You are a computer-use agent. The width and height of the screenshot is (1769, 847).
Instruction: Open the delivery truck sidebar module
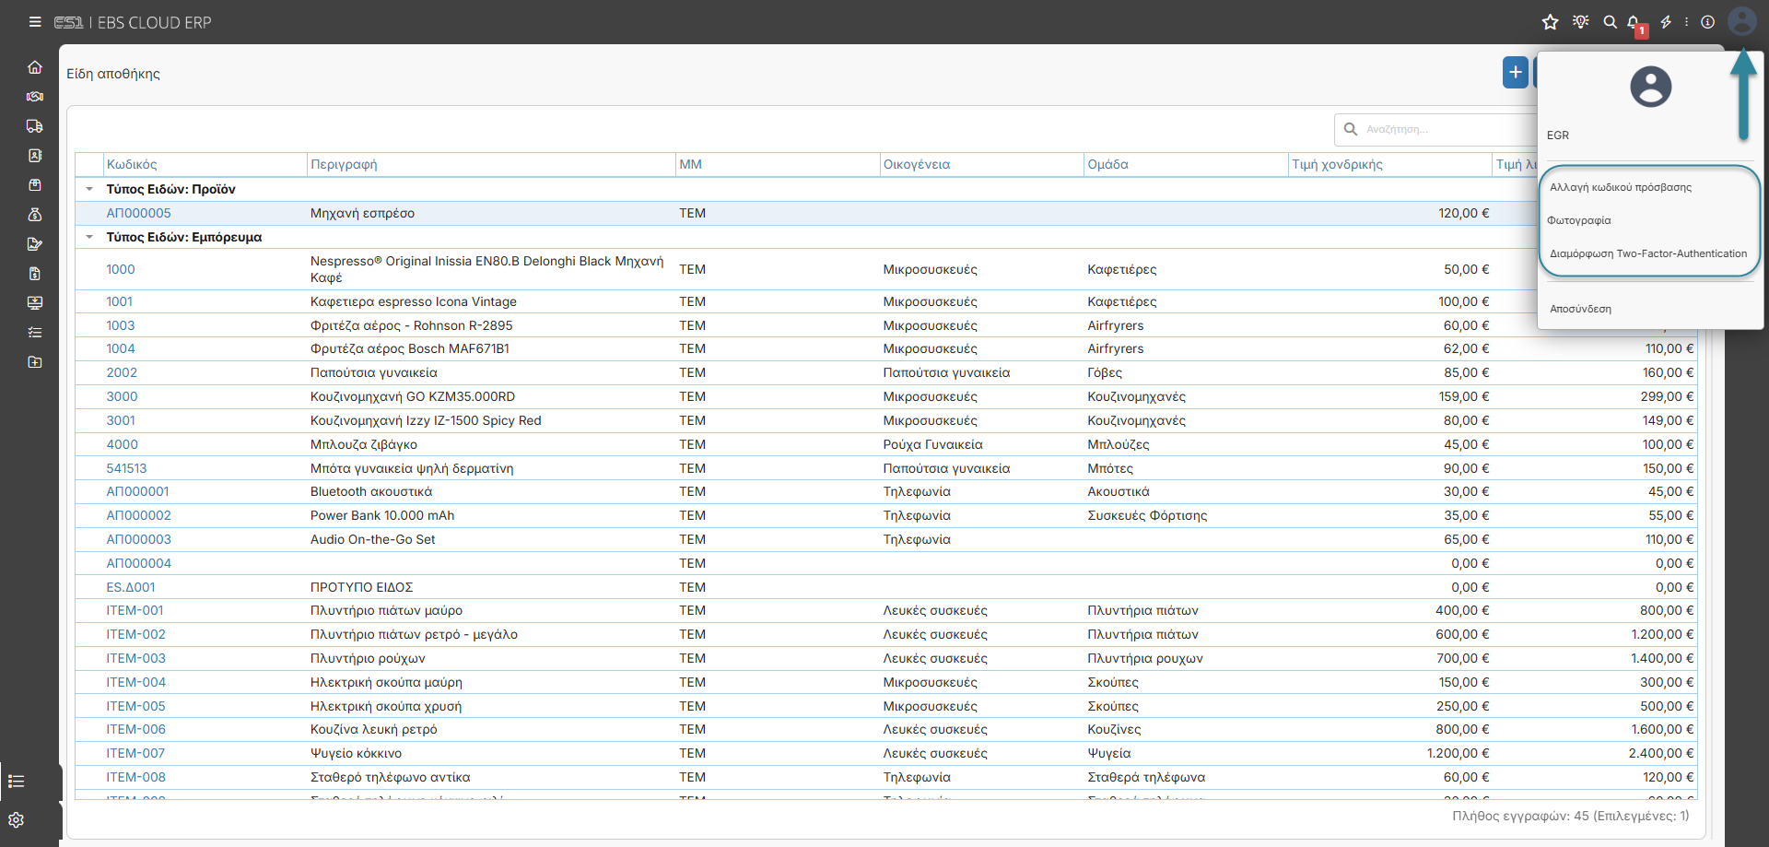pyautogui.click(x=35, y=126)
